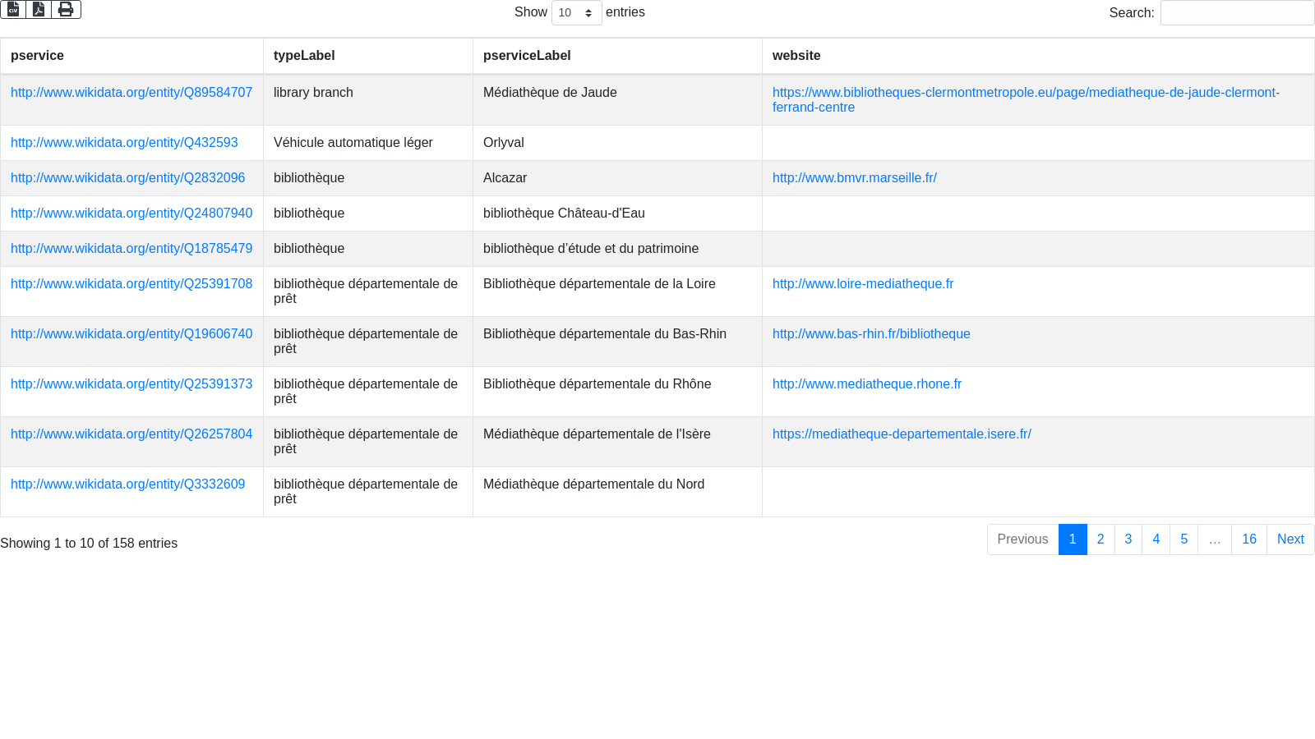The image size is (1315, 739).
Task: Open the entries-per-page dropdown
Action: 576,13
